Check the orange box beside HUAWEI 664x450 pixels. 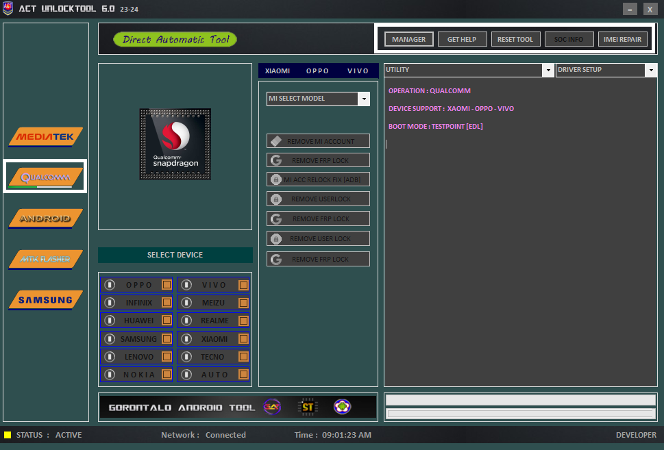click(167, 321)
